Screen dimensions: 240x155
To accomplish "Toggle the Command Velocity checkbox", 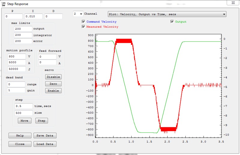I will click(x=84, y=22).
